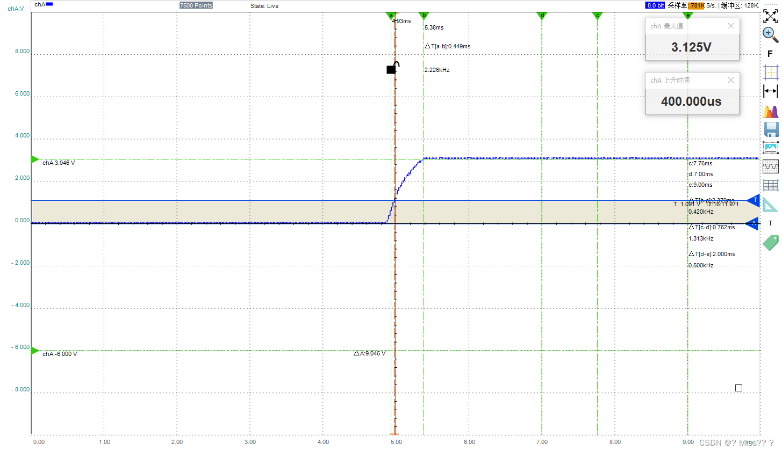
Task: Click the State: Live status text
Action: click(264, 6)
